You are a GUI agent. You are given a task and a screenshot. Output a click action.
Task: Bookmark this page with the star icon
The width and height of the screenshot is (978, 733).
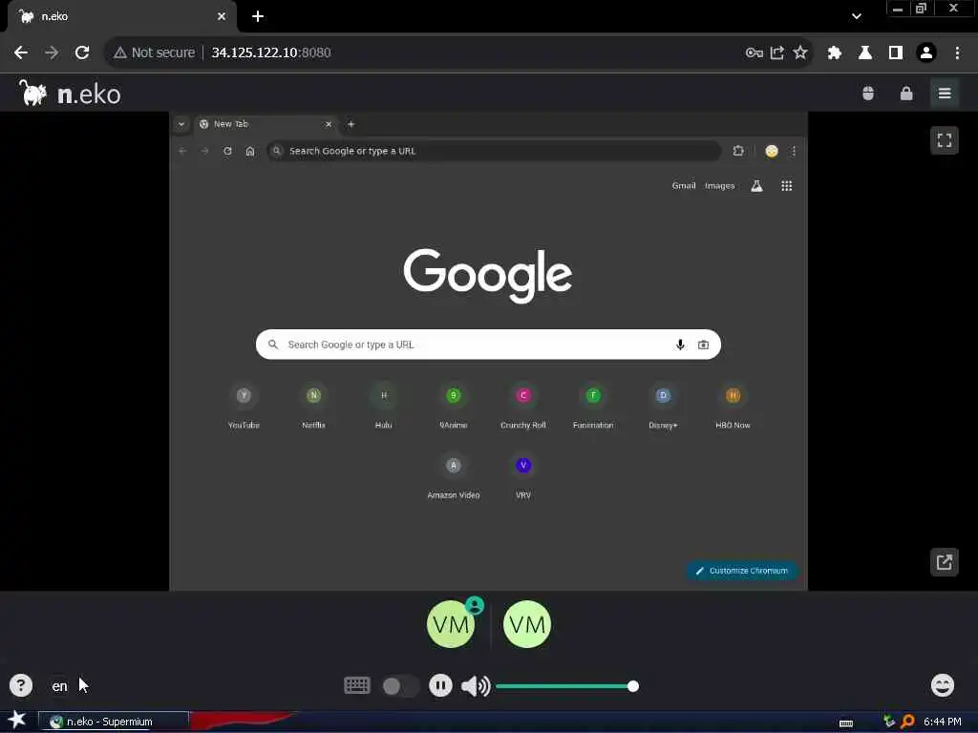coord(800,52)
